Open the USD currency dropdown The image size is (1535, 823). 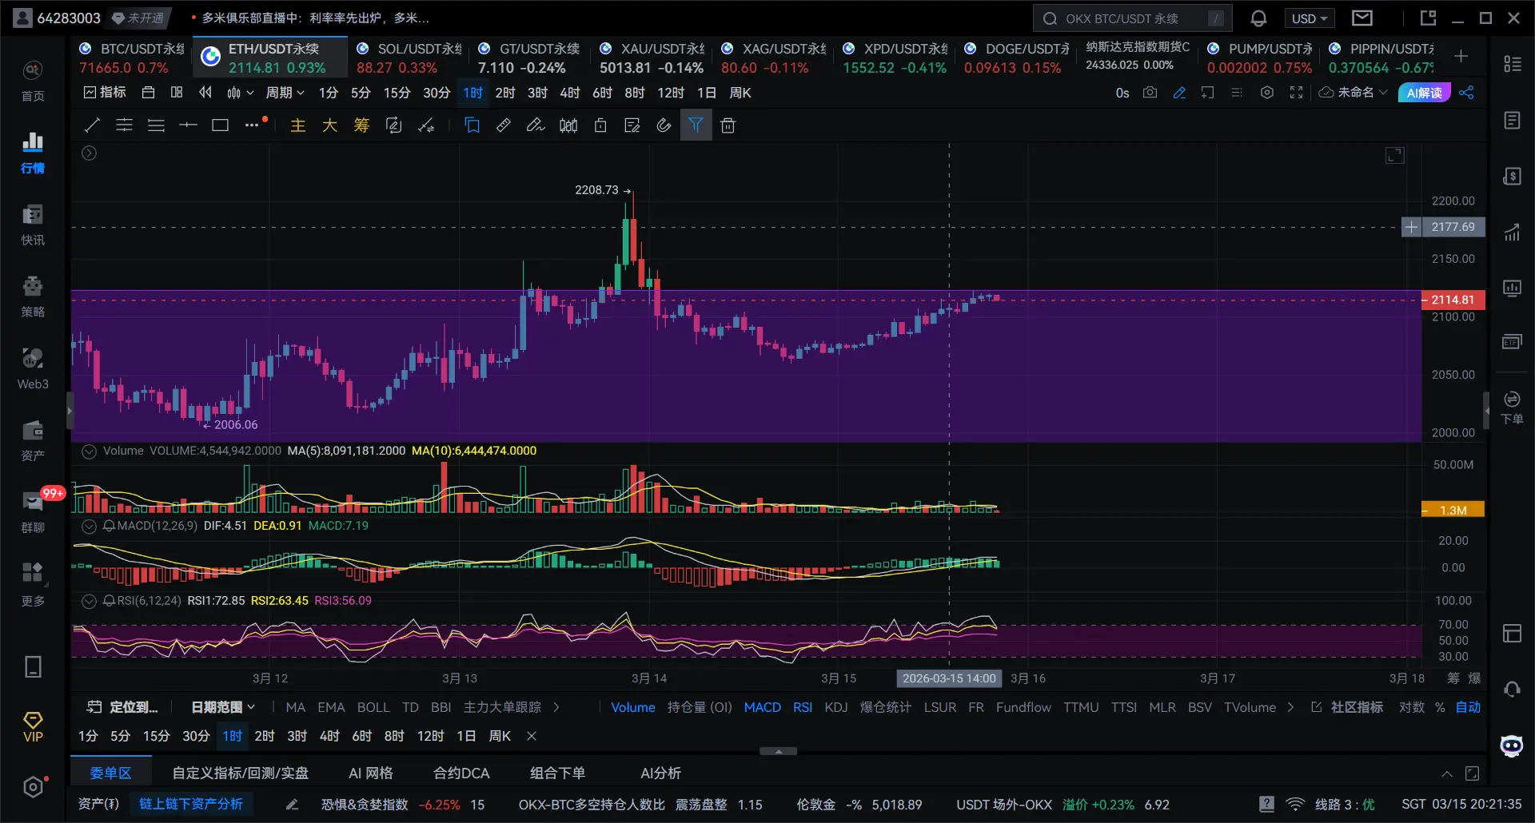coord(1309,18)
